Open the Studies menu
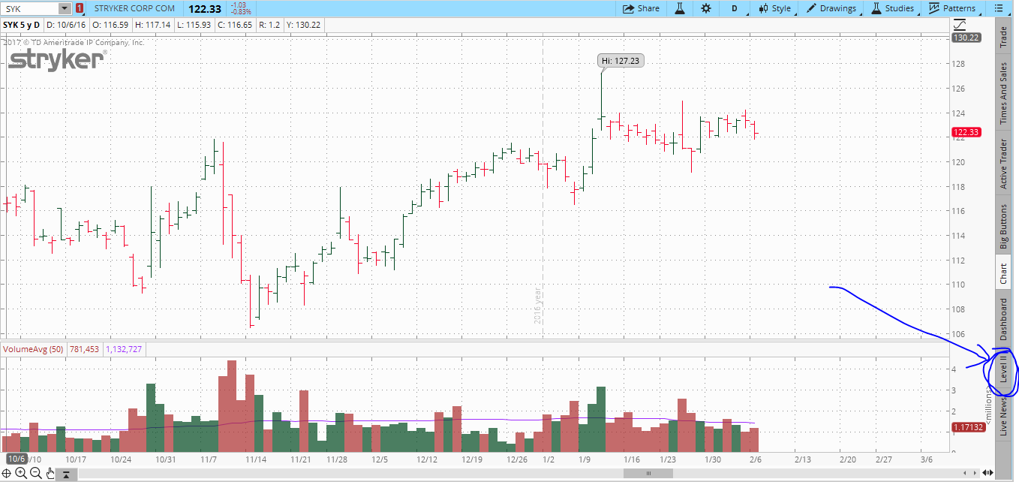This screenshot has height=482, width=1019. tap(892, 8)
